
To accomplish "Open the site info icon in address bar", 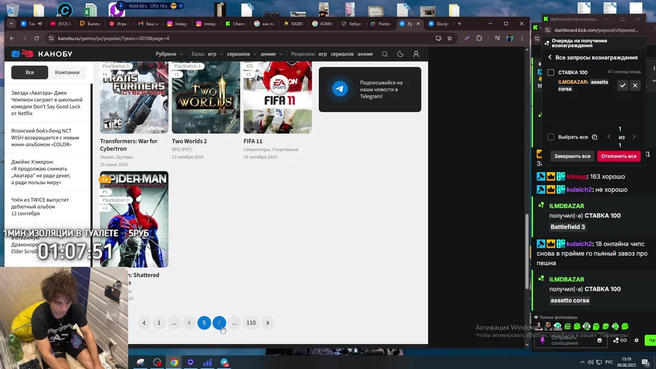I will [x=51, y=38].
